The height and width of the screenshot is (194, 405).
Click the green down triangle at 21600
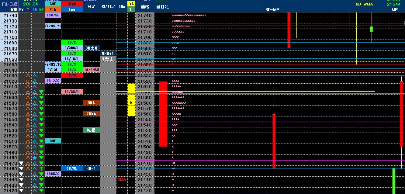click(x=41, y=92)
